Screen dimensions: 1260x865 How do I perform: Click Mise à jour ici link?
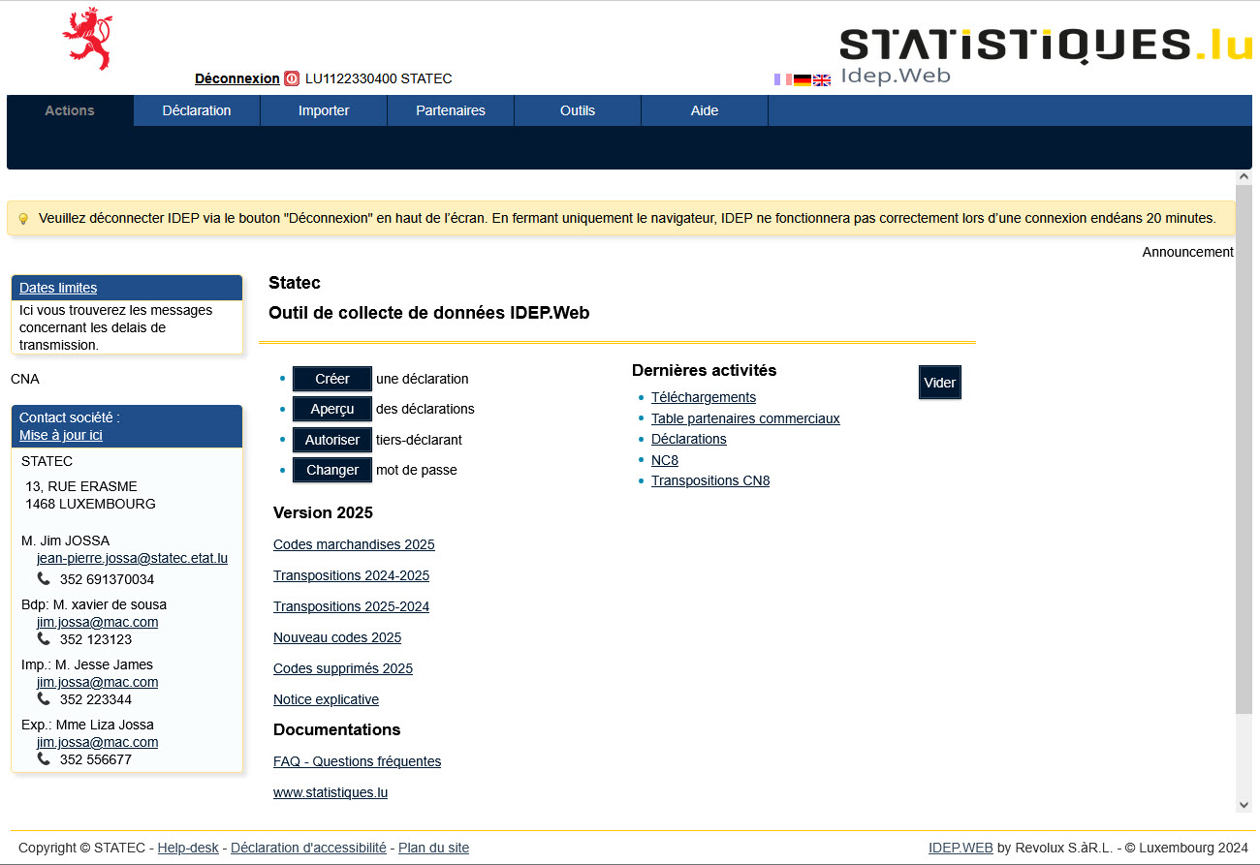point(61,435)
